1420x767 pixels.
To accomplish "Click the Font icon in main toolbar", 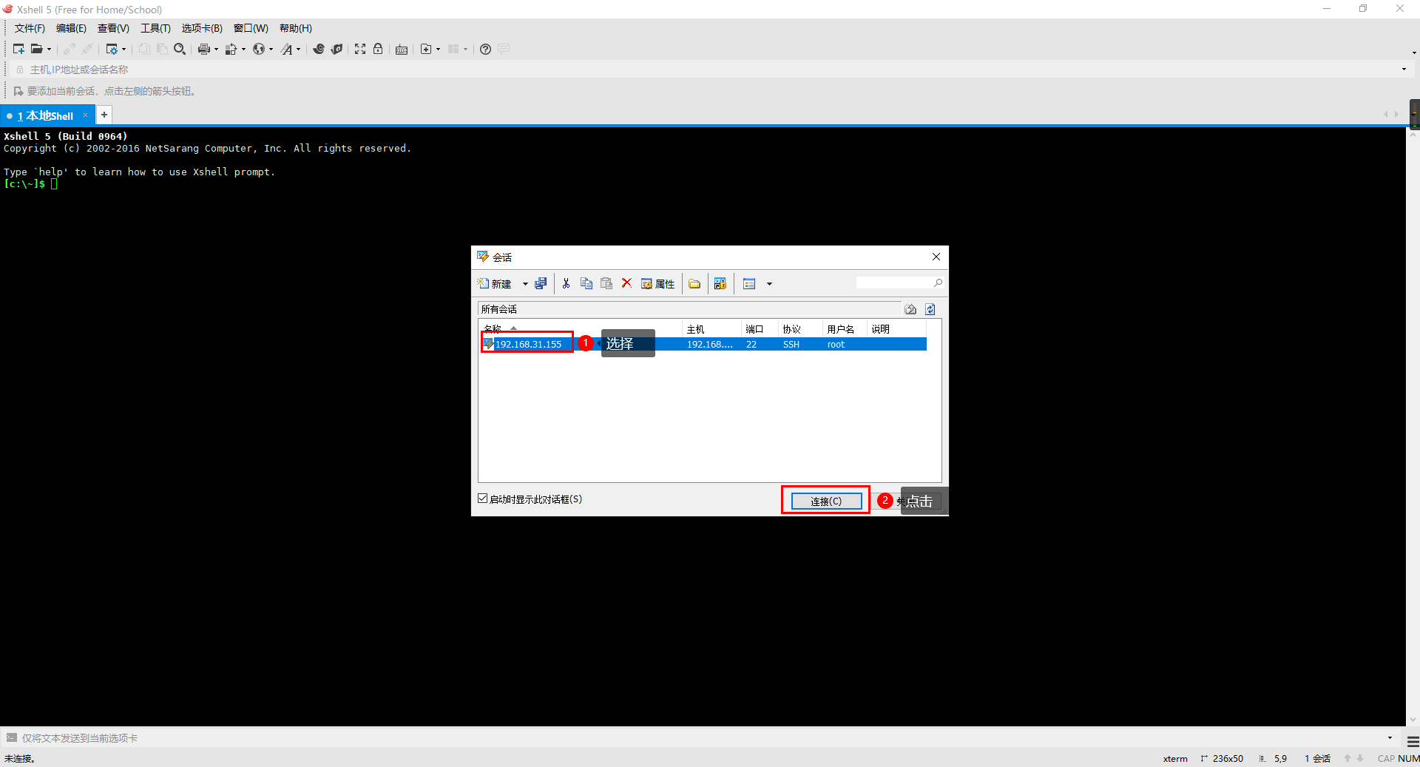I will [x=286, y=49].
